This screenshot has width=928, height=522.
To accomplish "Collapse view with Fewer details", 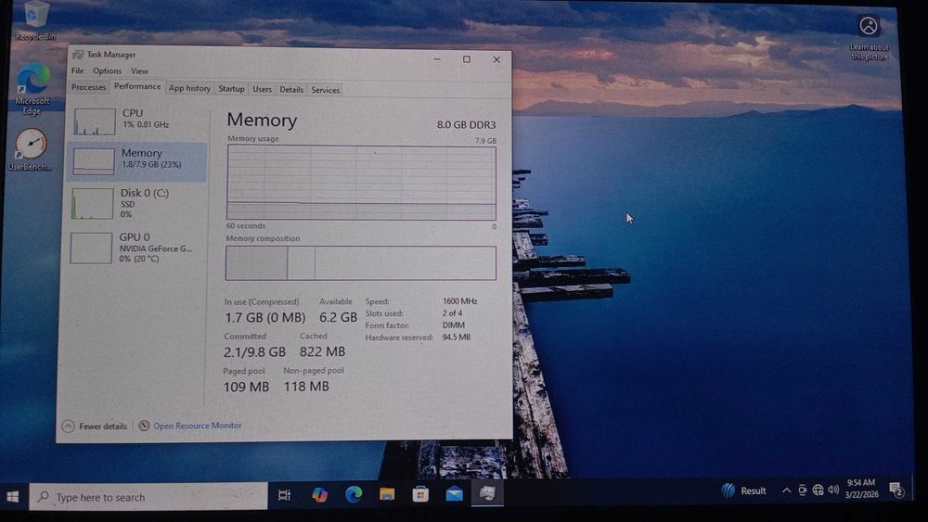I will pos(95,426).
